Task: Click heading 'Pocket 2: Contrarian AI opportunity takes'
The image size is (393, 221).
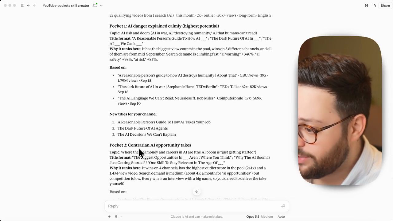Action: [150, 145]
